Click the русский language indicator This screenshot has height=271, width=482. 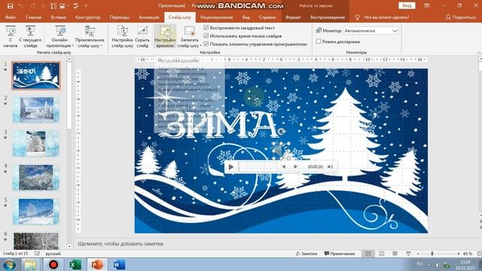pyautogui.click(x=53, y=254)
